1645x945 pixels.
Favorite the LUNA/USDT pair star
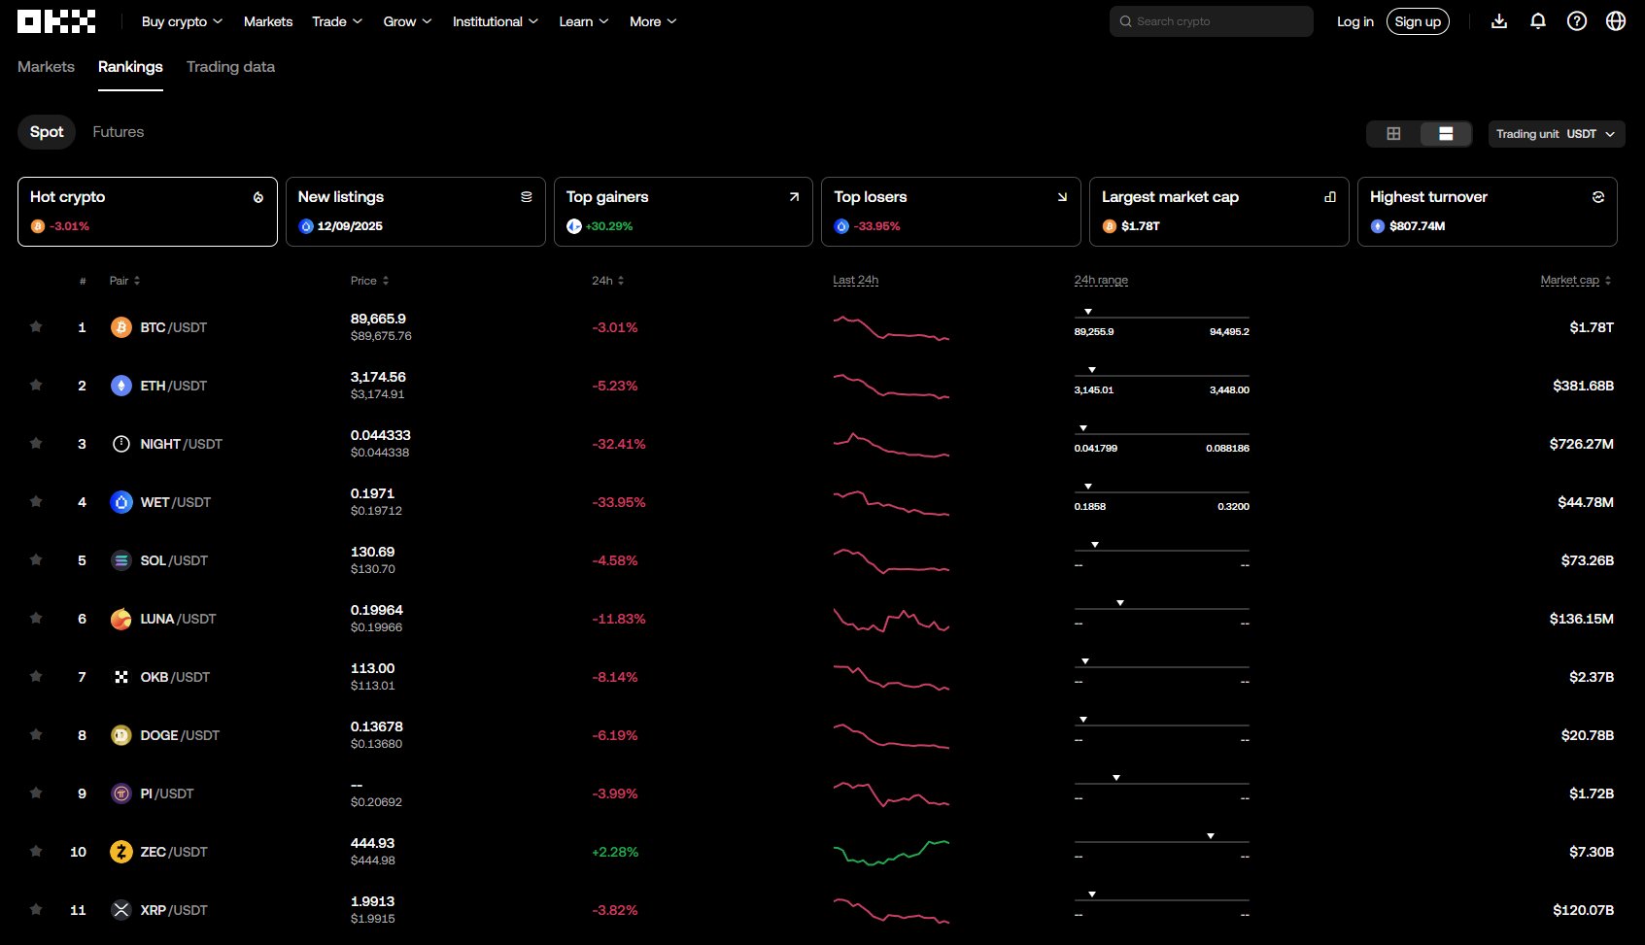click(36, 618)
